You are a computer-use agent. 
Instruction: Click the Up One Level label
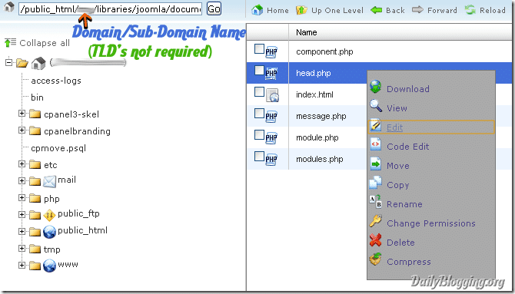(337, 11)
